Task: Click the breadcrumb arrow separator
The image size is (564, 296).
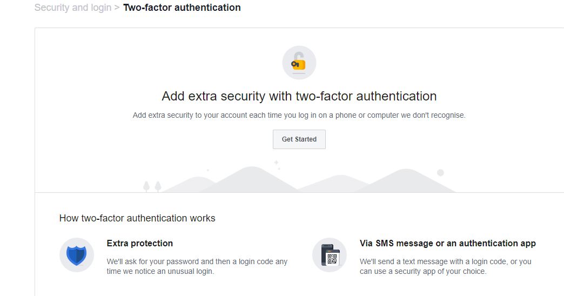Action: point(117,8)
